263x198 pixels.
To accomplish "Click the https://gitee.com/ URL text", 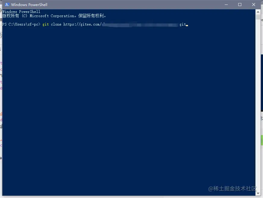I will 82,24.
